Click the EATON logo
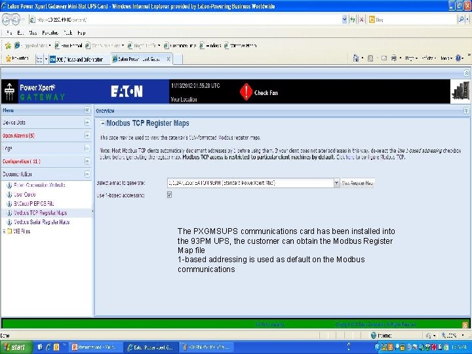The height and width of the screenshot is (354, 472). (127, 92)
